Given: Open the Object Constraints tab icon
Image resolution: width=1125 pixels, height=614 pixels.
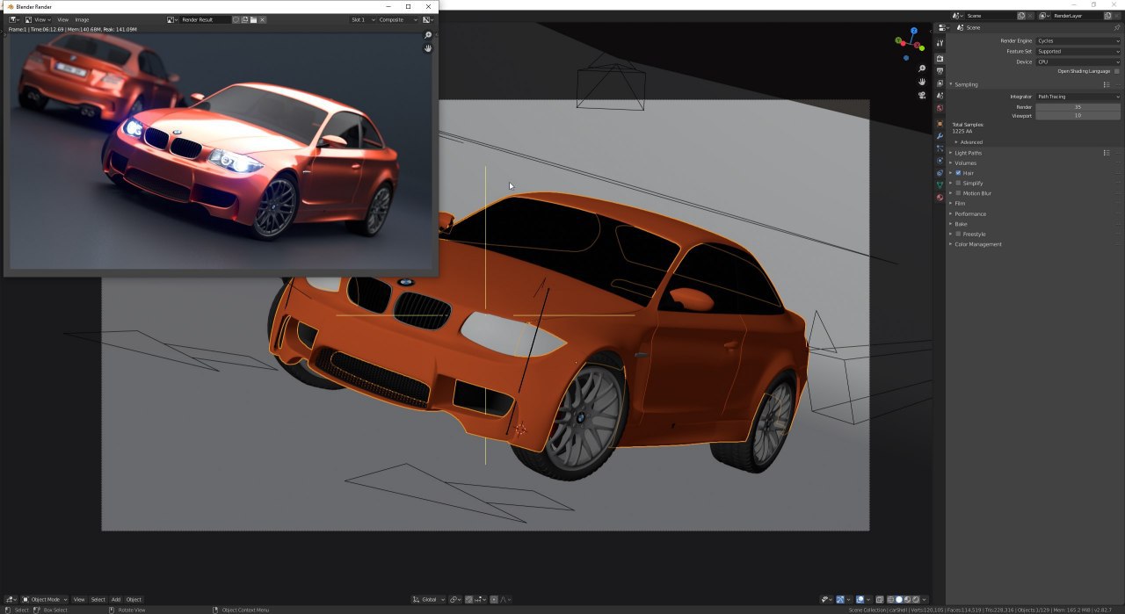Looking at the screenshot, I should pos(940,173).
